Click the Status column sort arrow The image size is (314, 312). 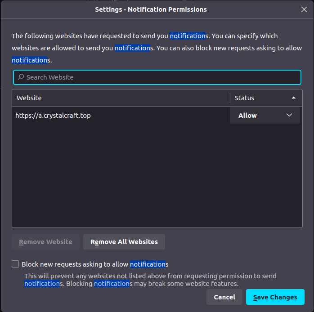[294, 98]
